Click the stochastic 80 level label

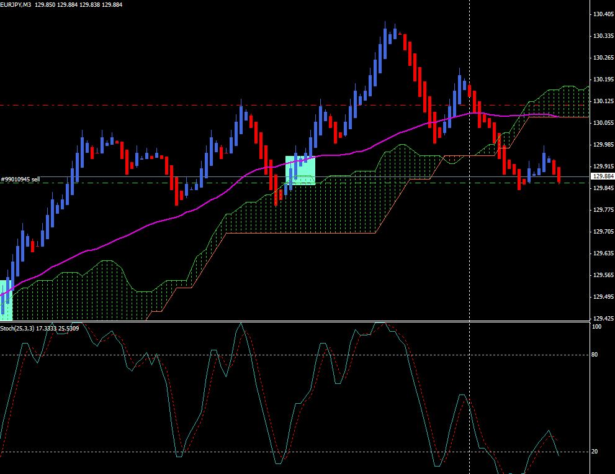(595, 355)
